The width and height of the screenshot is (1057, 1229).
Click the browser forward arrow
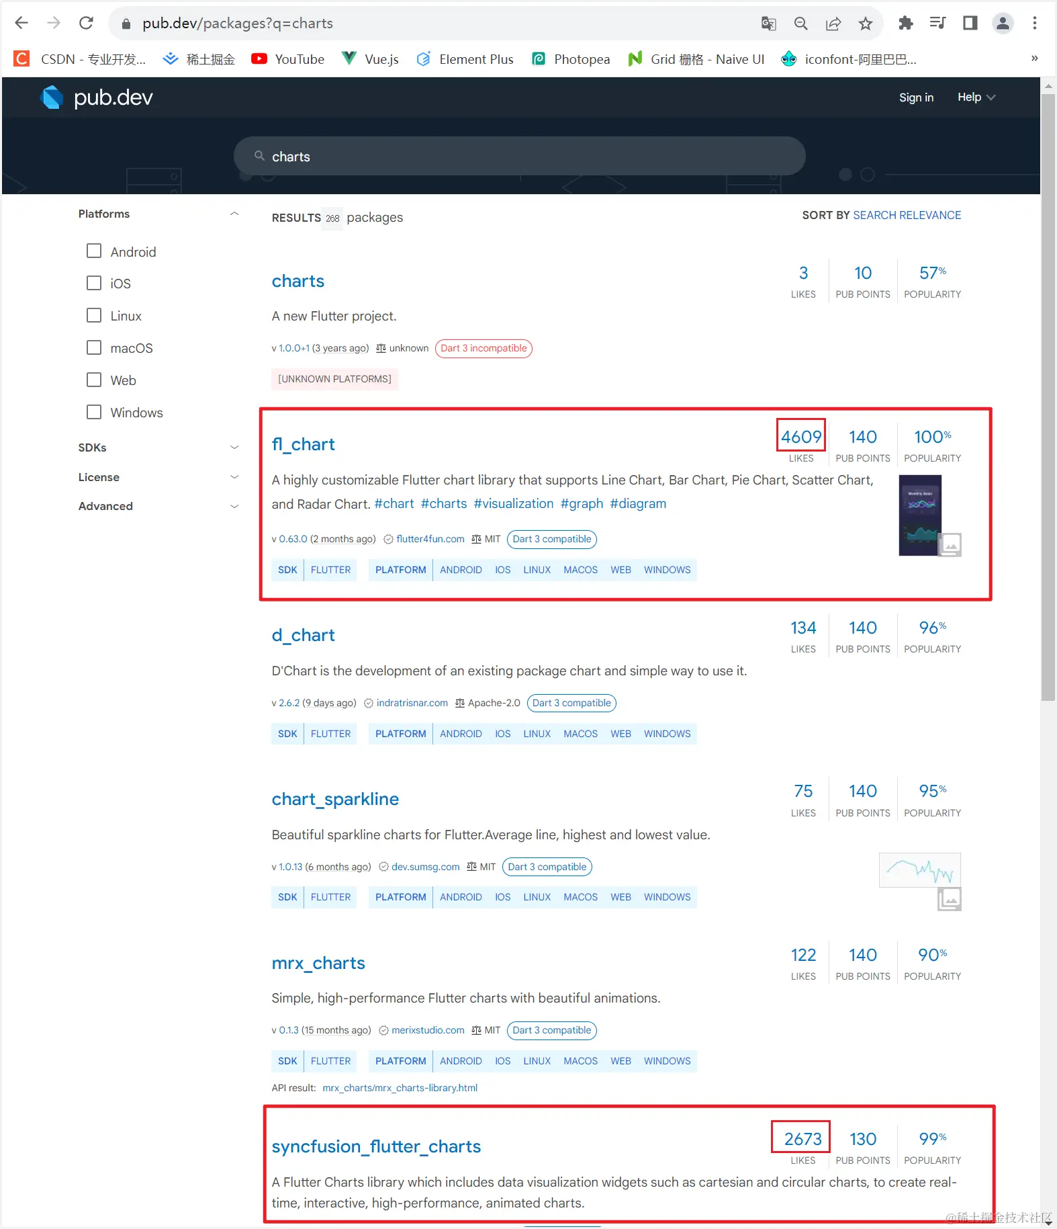tap(54, 23)
